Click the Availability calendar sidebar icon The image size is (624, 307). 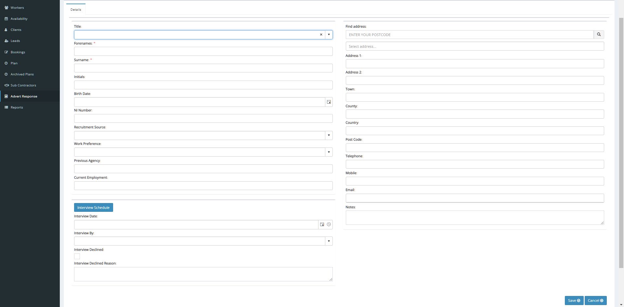tap(6, 19)
